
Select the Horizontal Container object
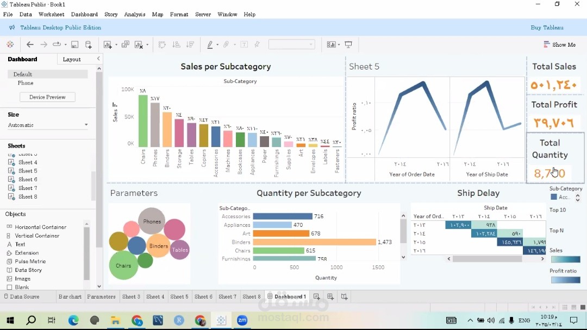coord(40,227)
